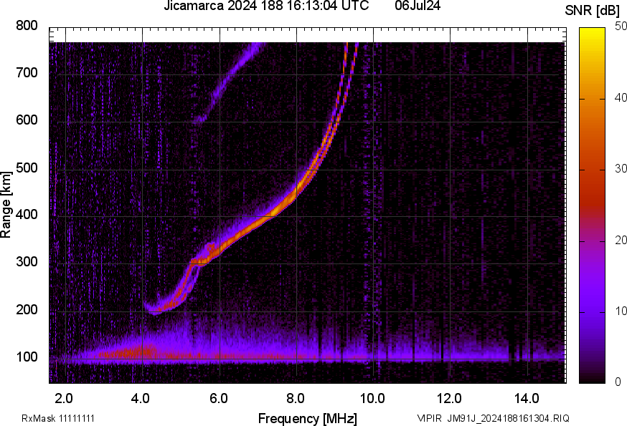Screen dimensions: 627x426
Task: Click the bright red echo near 4 MHz, 100 km
Action: (x=136, y=352)
